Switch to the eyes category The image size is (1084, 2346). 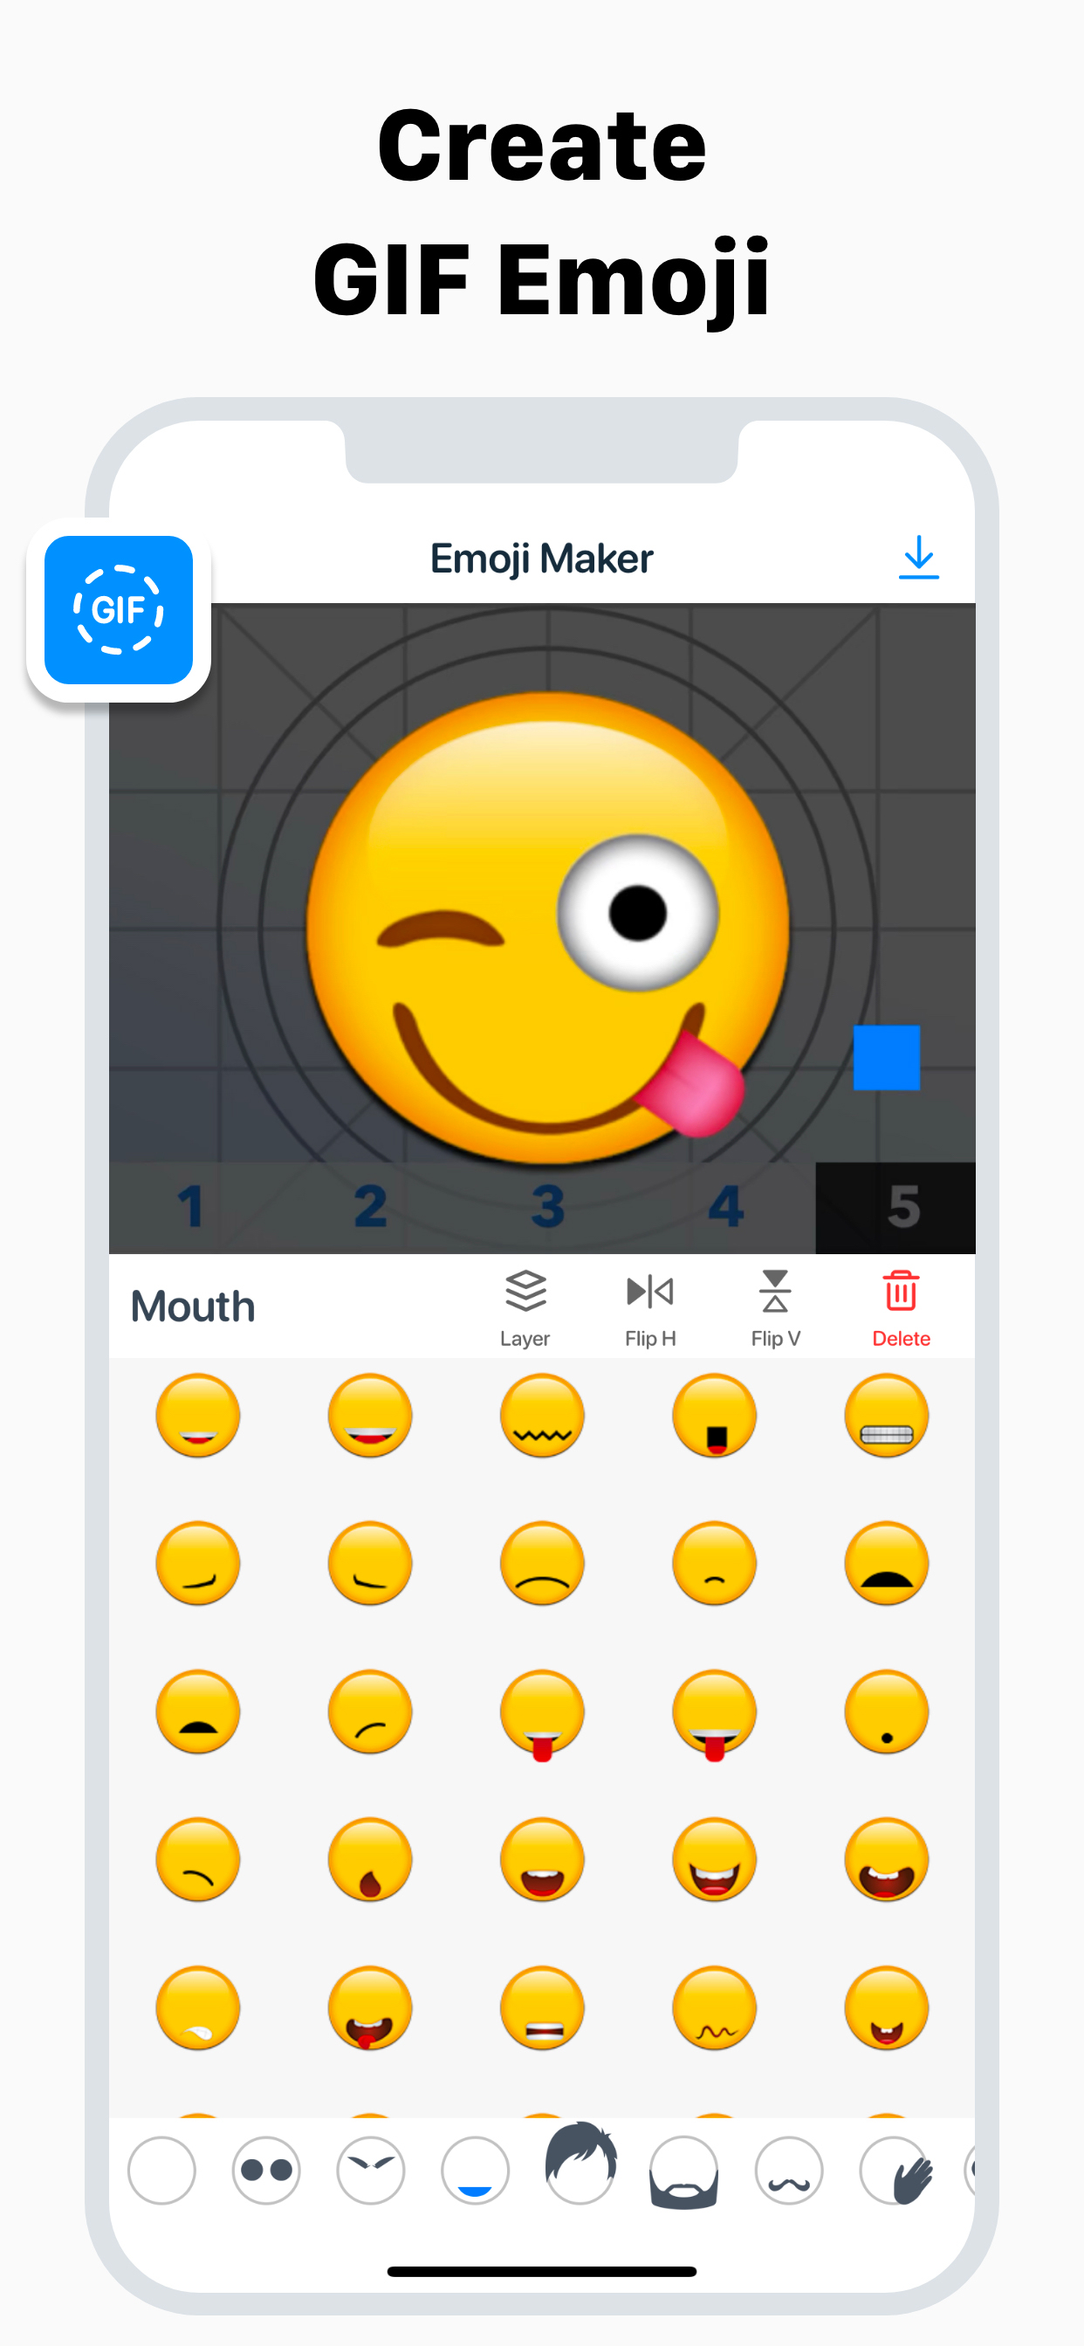(x=266, y=2171)
